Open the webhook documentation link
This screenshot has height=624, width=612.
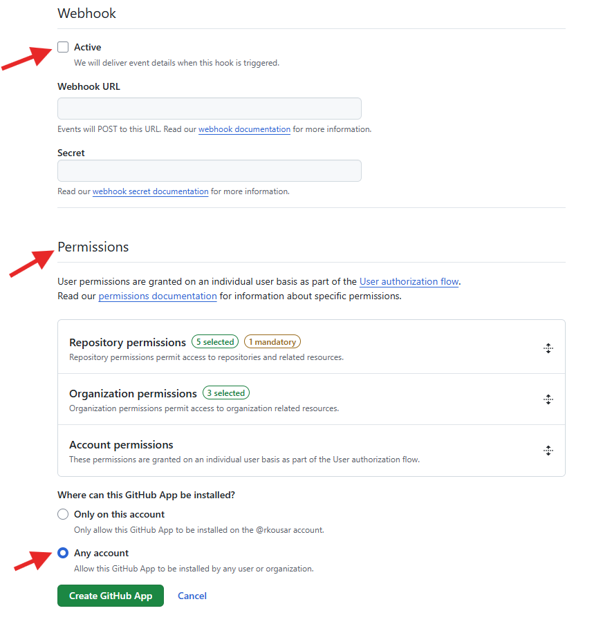(244, 129)
